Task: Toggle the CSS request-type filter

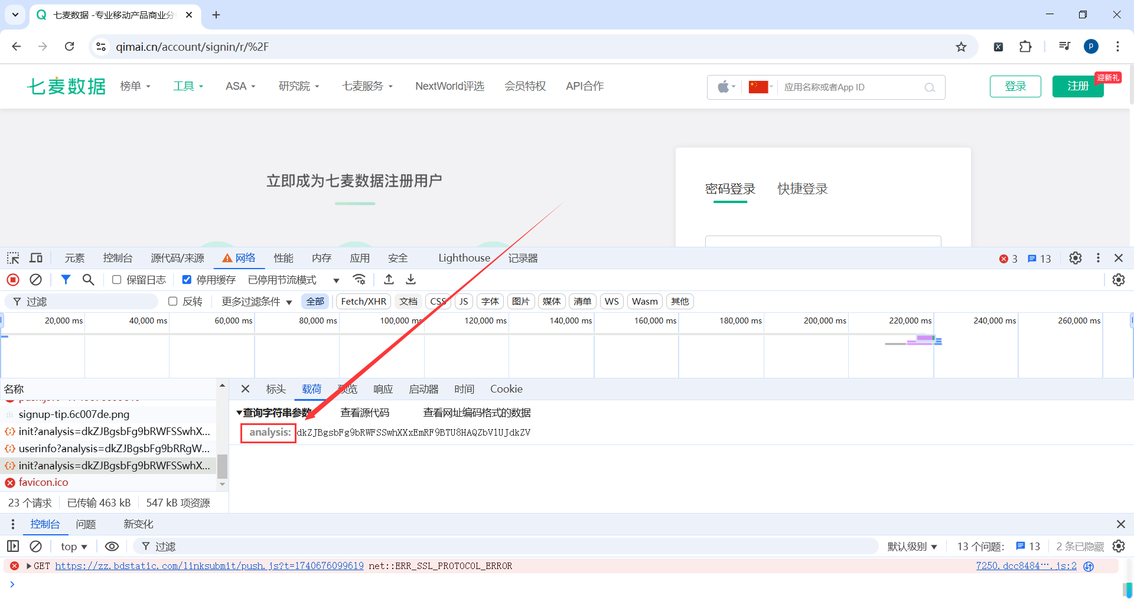Action: pyautogui.click(x=438, y=302)
